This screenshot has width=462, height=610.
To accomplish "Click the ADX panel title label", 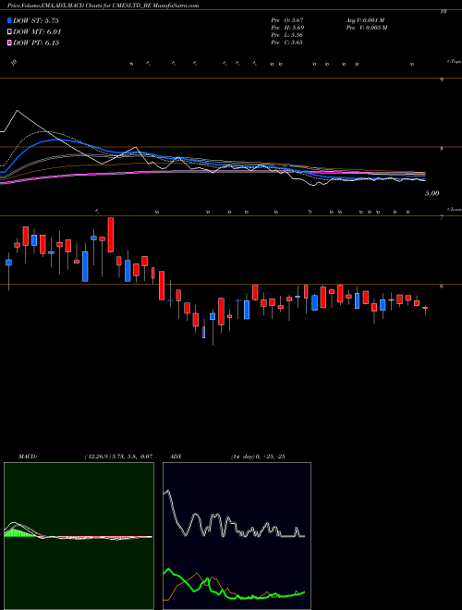I will pyautogui.click(x=176, y=457).
